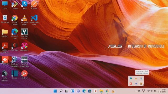Viewport: 168px width, 94px height.
Task: Click red square icon in tray overflow
Action: point(131,84)
